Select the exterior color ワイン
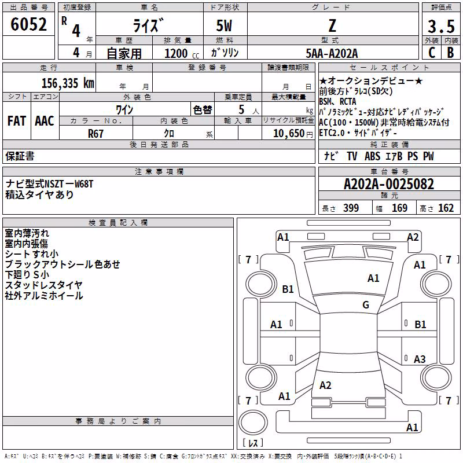 pos(124,110)
